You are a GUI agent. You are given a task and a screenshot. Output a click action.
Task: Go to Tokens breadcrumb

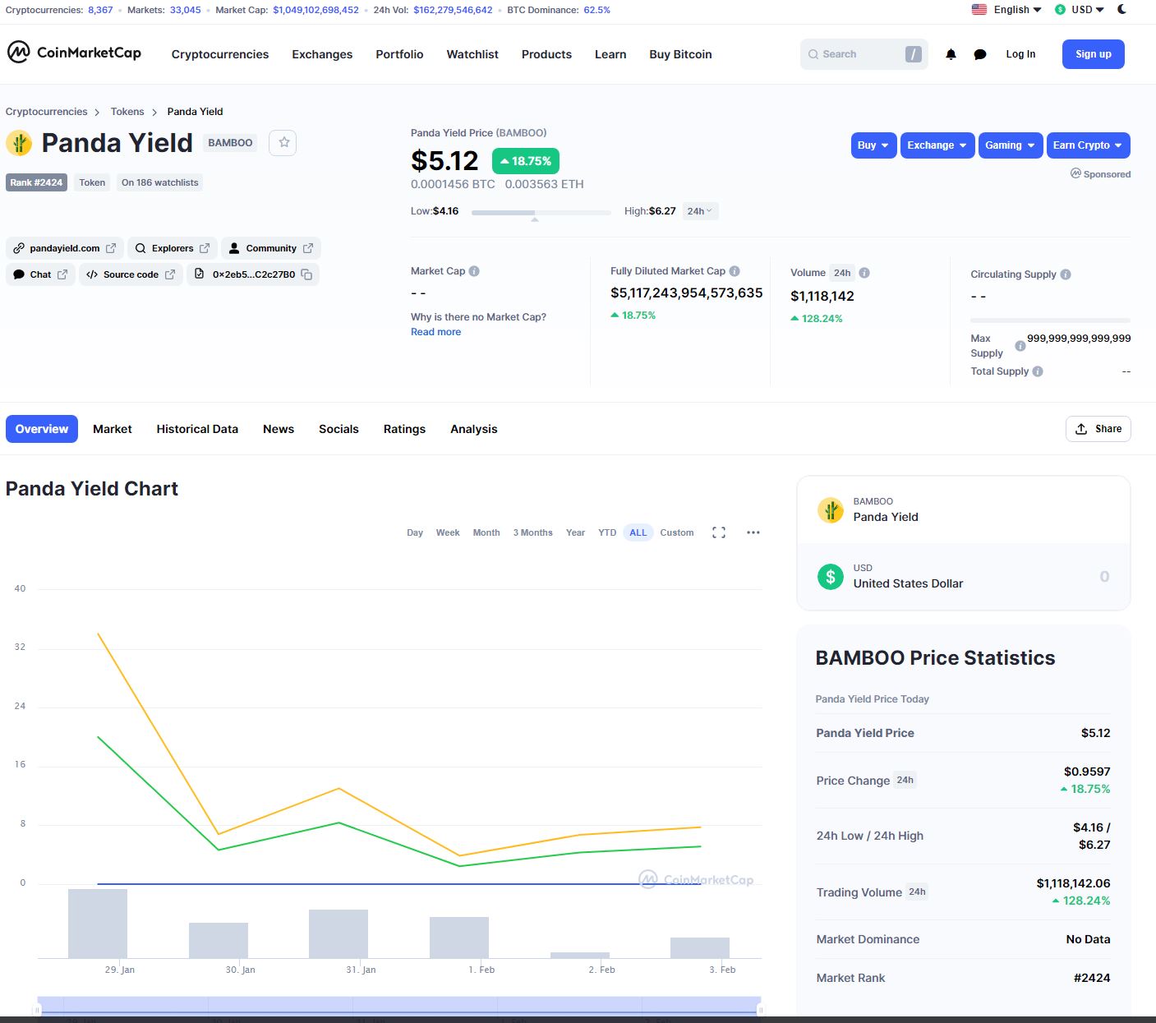click(x=127, y=112)
